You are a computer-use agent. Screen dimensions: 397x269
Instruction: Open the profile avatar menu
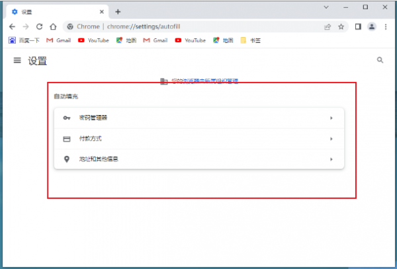pos(372,26)
